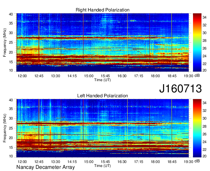Click the 10 MHz tick on Right Handed plot
This screenshot has height=171, width=210.
click(x=11, y=70)
